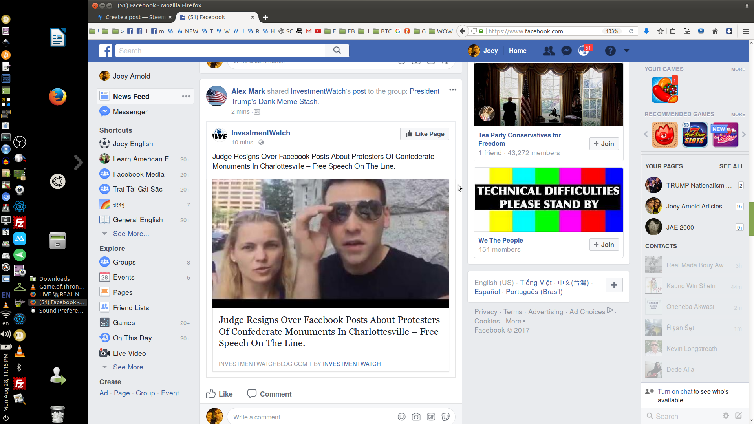Screen dimensions: 754x424
Task: Like the InvestmentWatch page
Action: (424, 134)
